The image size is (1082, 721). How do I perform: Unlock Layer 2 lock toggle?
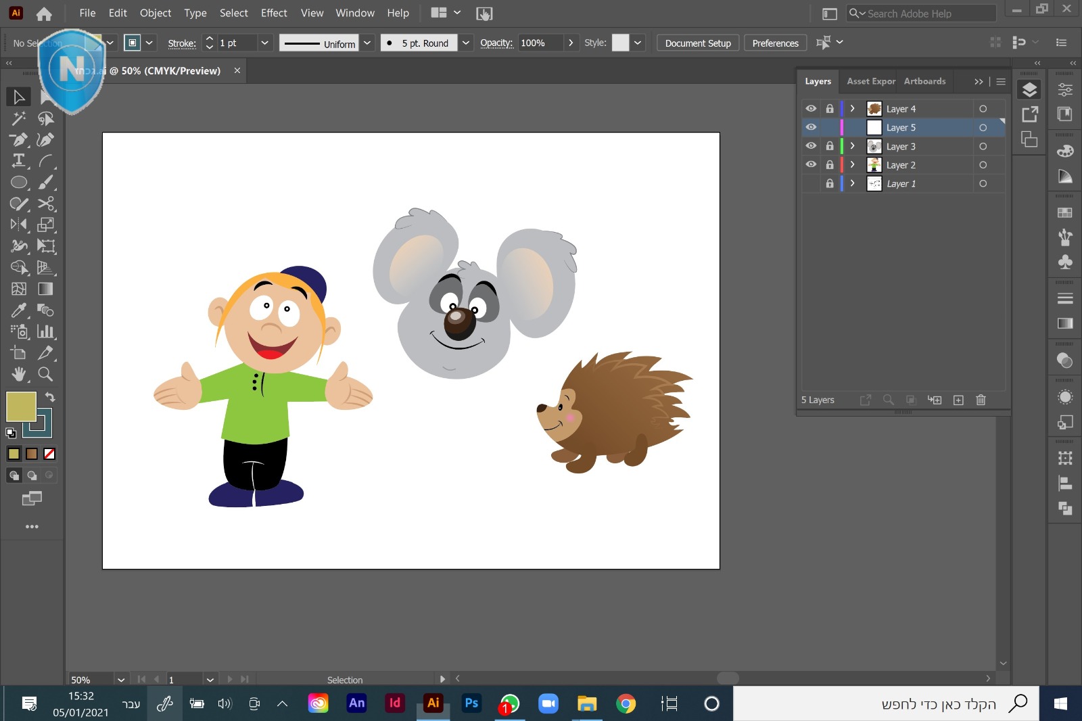[830, 164]
